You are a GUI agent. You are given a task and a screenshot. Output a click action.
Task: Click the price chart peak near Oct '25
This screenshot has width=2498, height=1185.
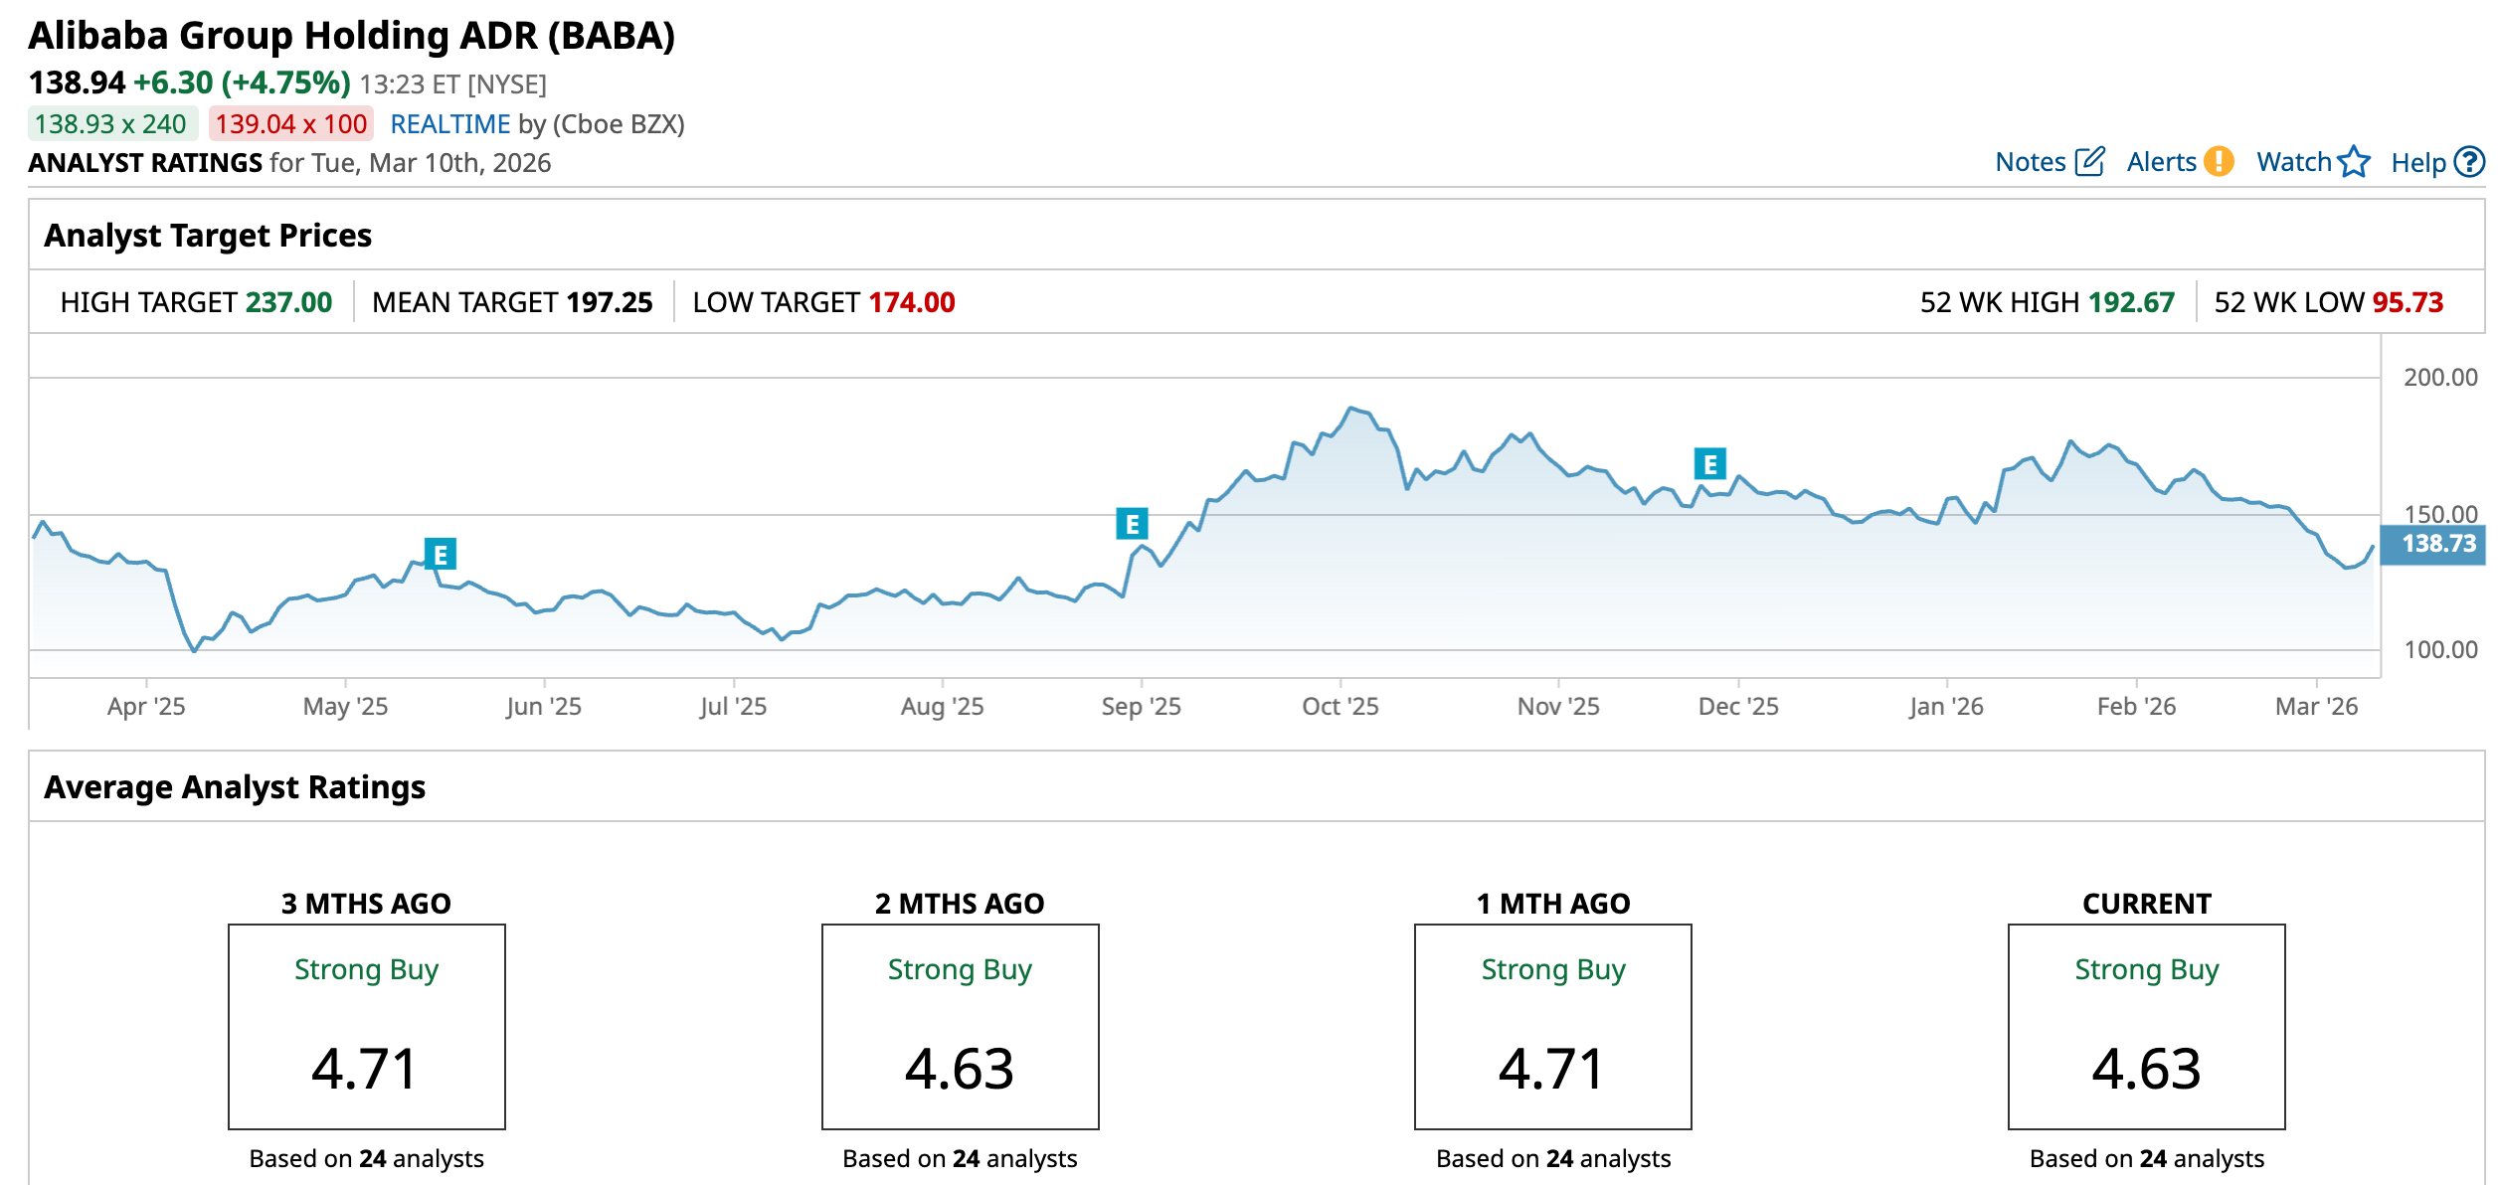pos(1350,409)
